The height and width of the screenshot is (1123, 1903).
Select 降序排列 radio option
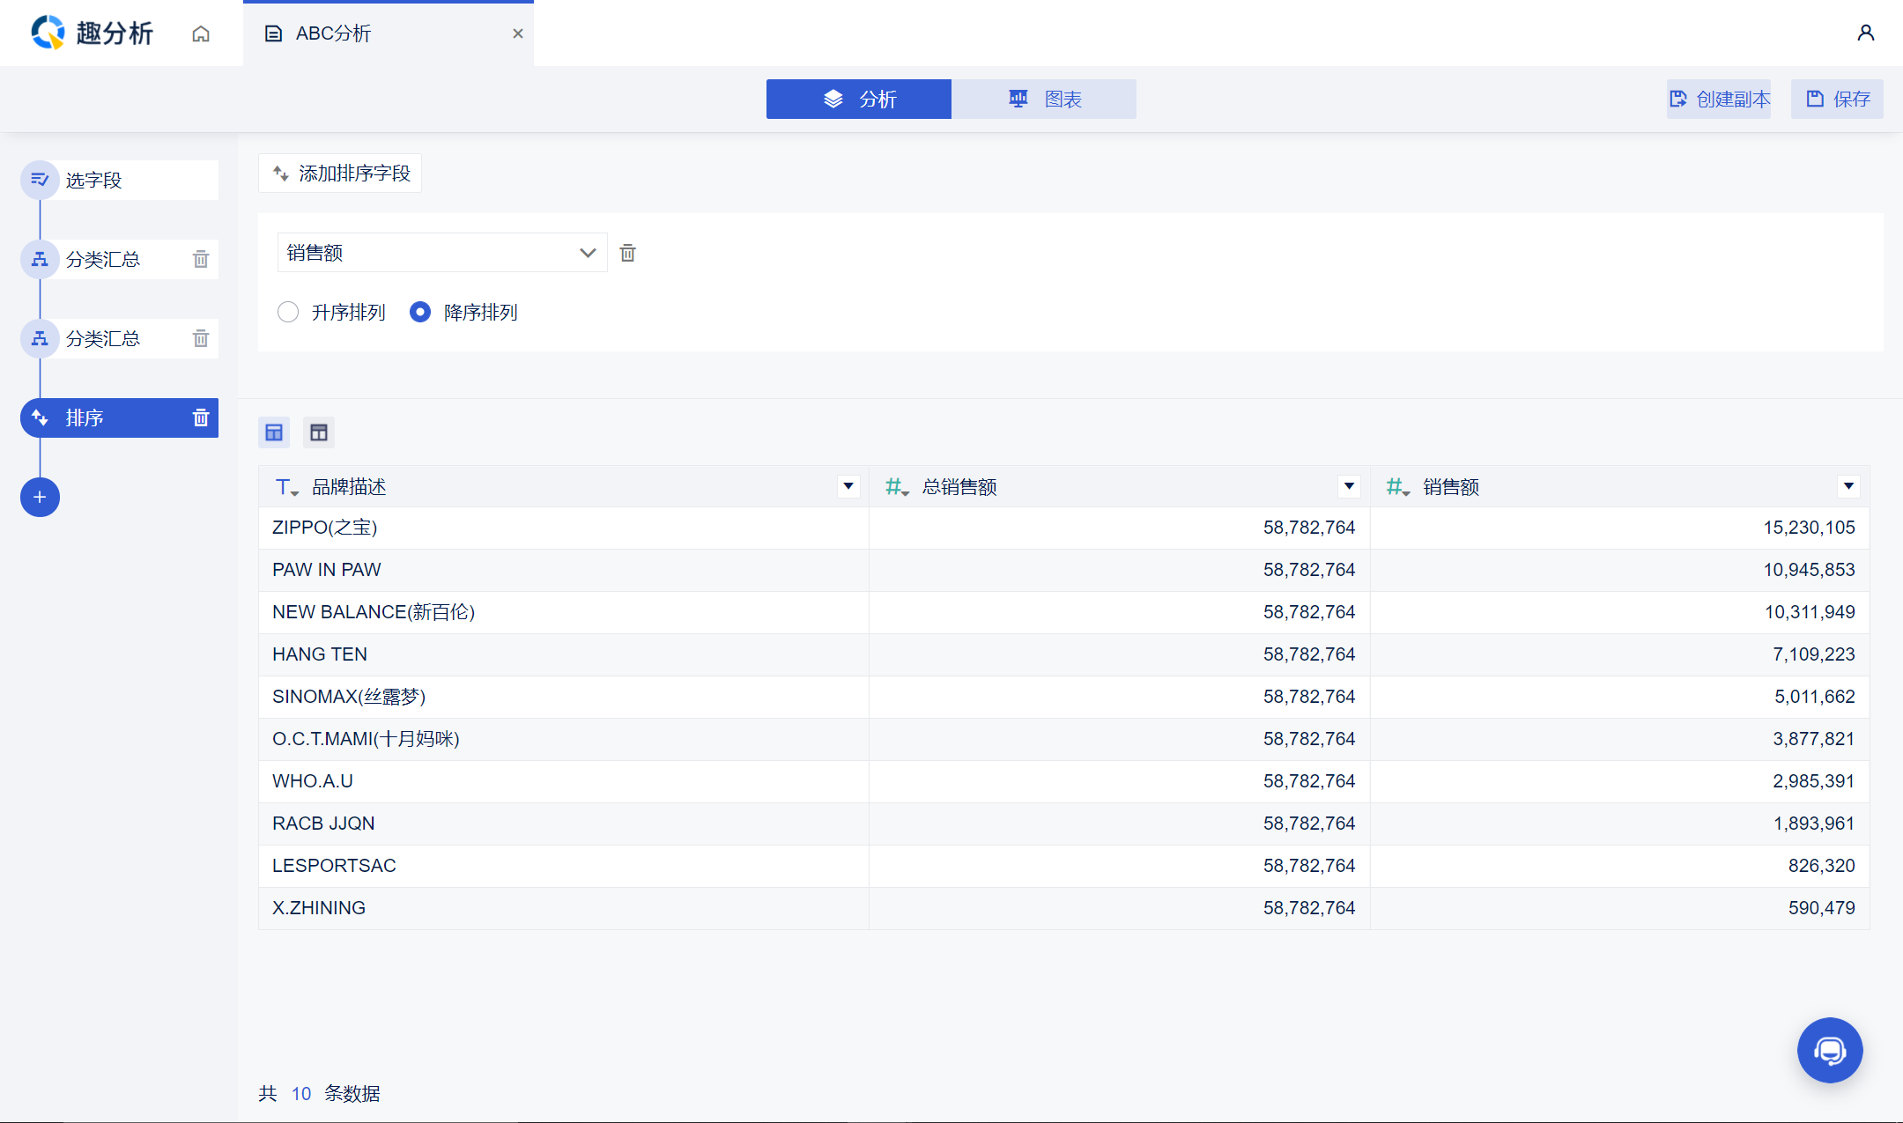click(420, 312)
